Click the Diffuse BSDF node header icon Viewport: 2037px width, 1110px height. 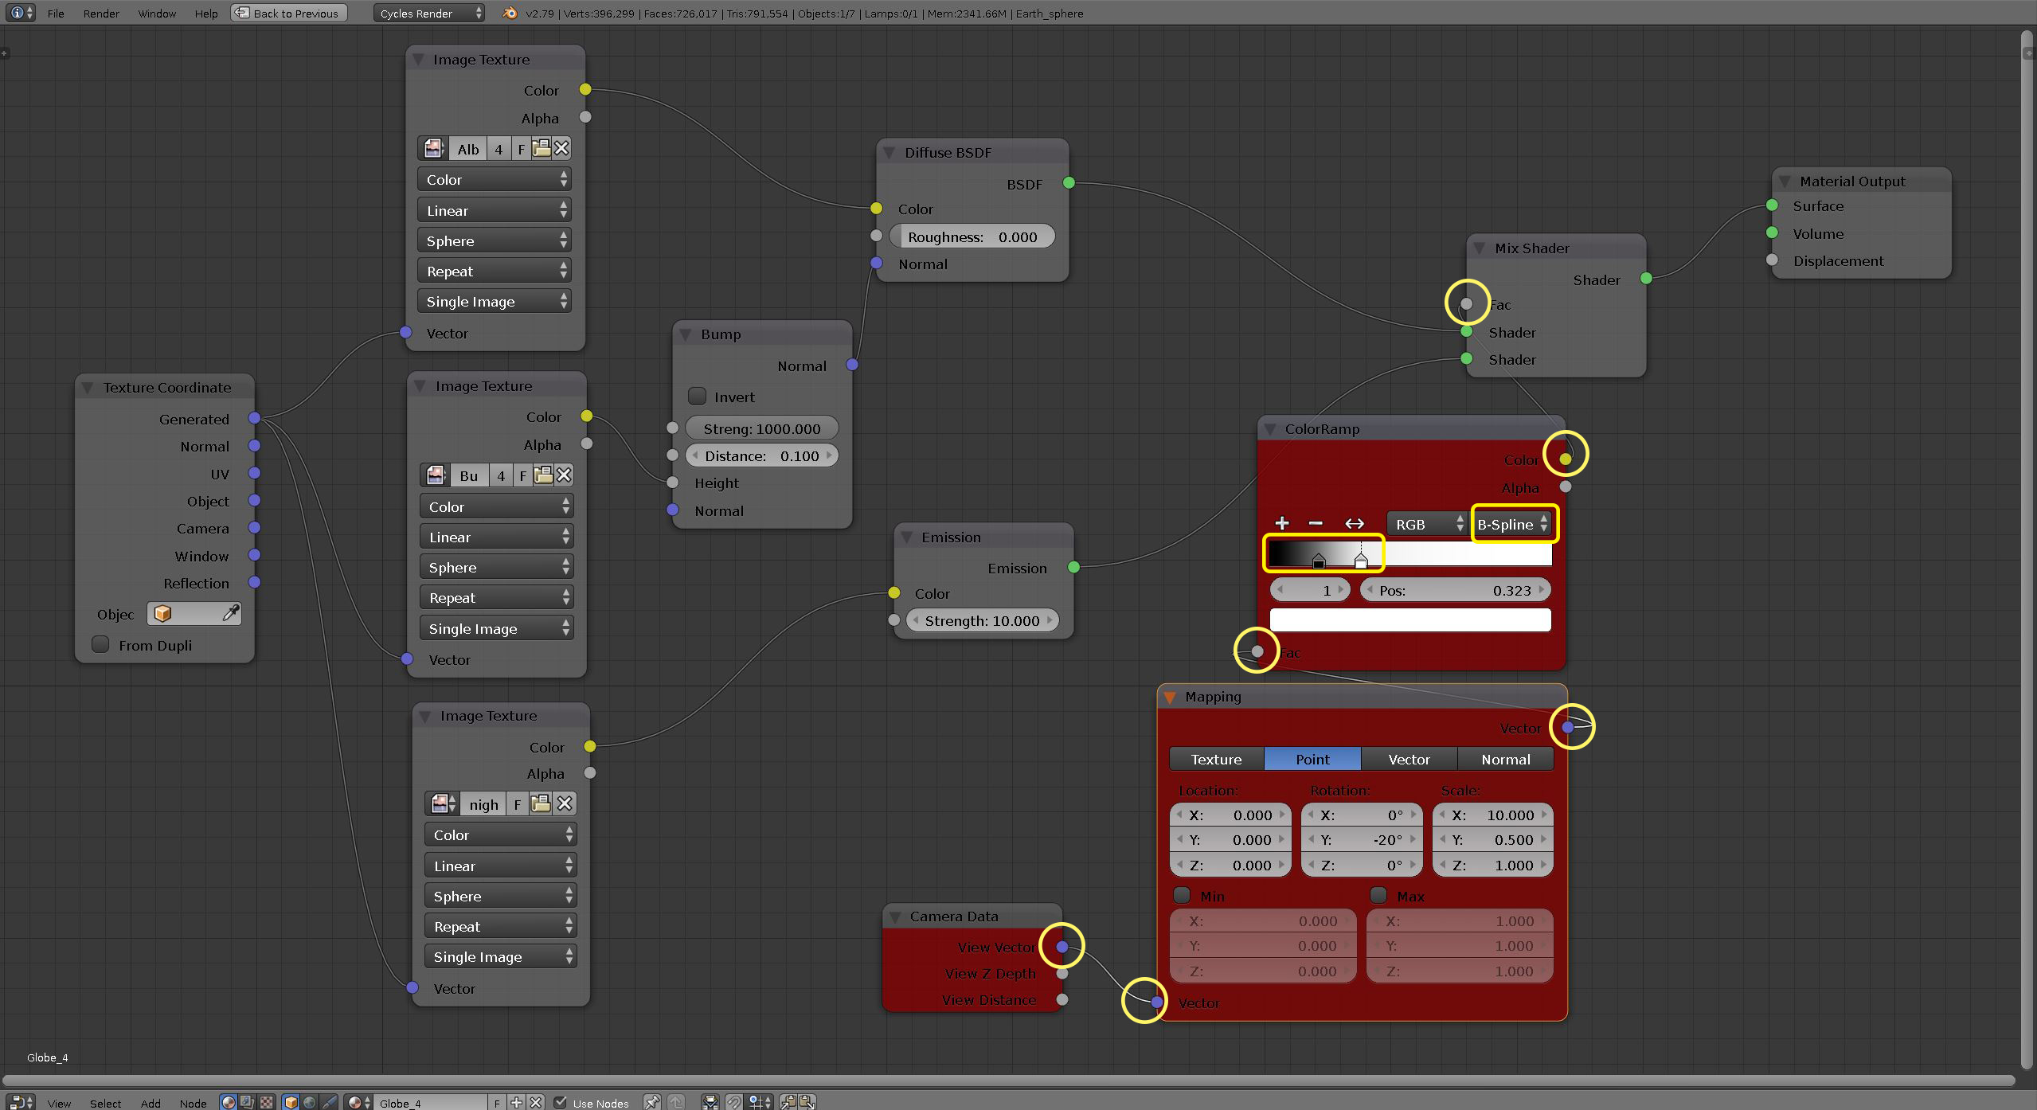pos(889,152)
